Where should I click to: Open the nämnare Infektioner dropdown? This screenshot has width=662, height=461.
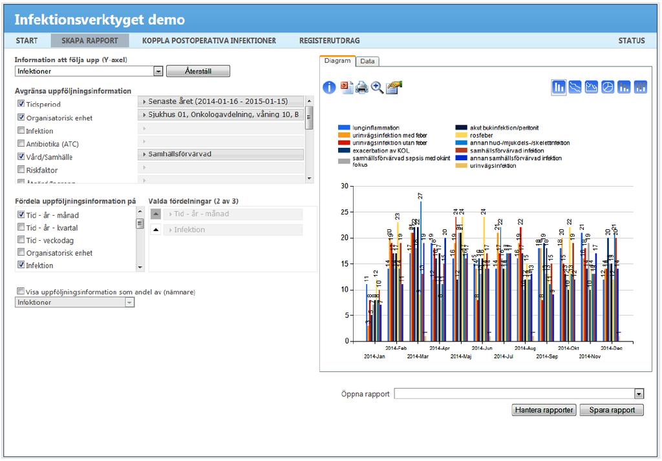129,302
